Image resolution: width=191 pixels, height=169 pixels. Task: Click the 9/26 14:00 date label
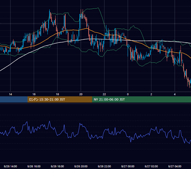[x=10, y=166]
